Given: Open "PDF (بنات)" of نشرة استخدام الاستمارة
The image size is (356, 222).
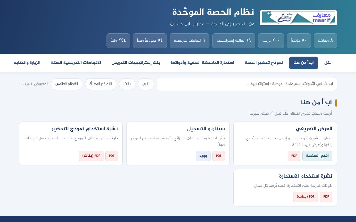Looking at the screenshot, I should tap(305, 197).
